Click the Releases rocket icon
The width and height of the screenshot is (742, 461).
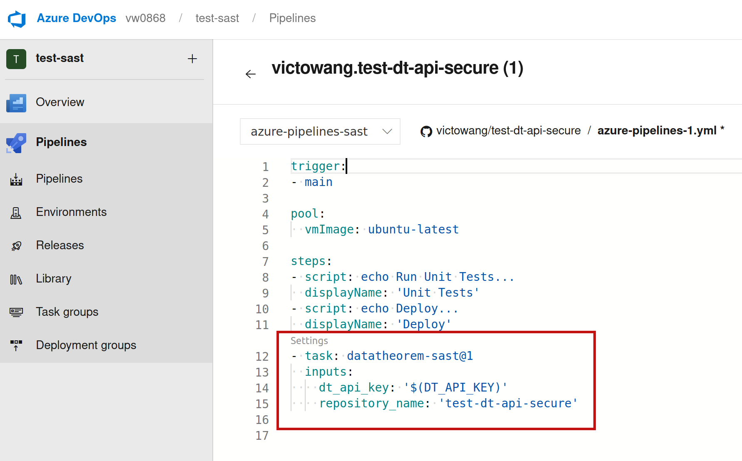[16, 246]
